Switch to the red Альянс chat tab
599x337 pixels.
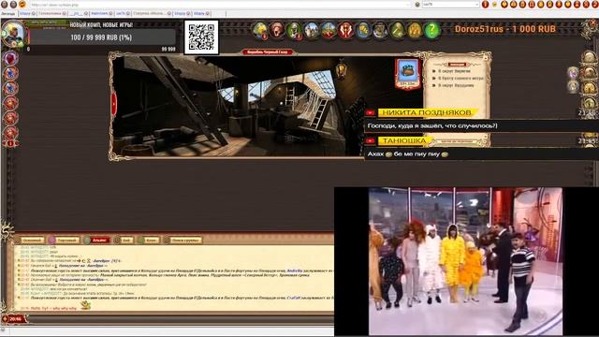(x=100, y=240)
